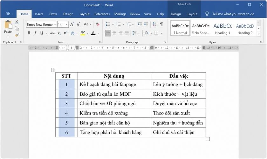Open Change Case dropdown

(87, 24)
